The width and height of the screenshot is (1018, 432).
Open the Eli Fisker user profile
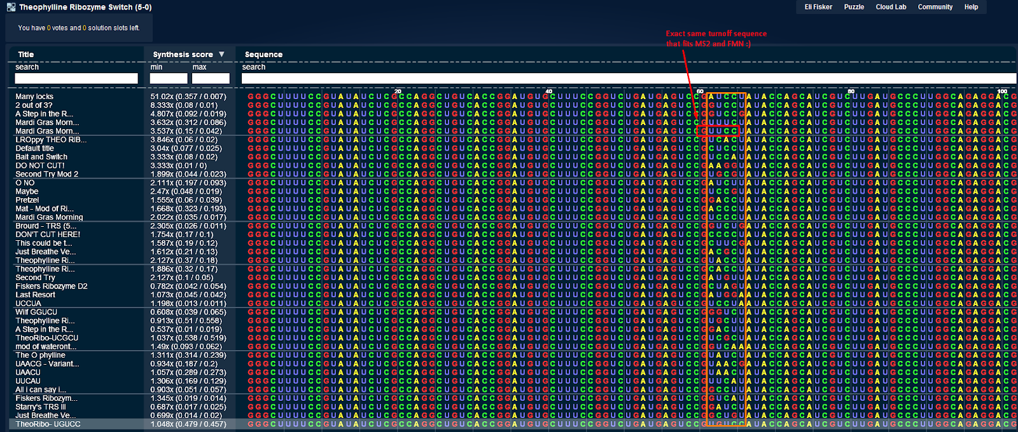click(x=818, y=7)
